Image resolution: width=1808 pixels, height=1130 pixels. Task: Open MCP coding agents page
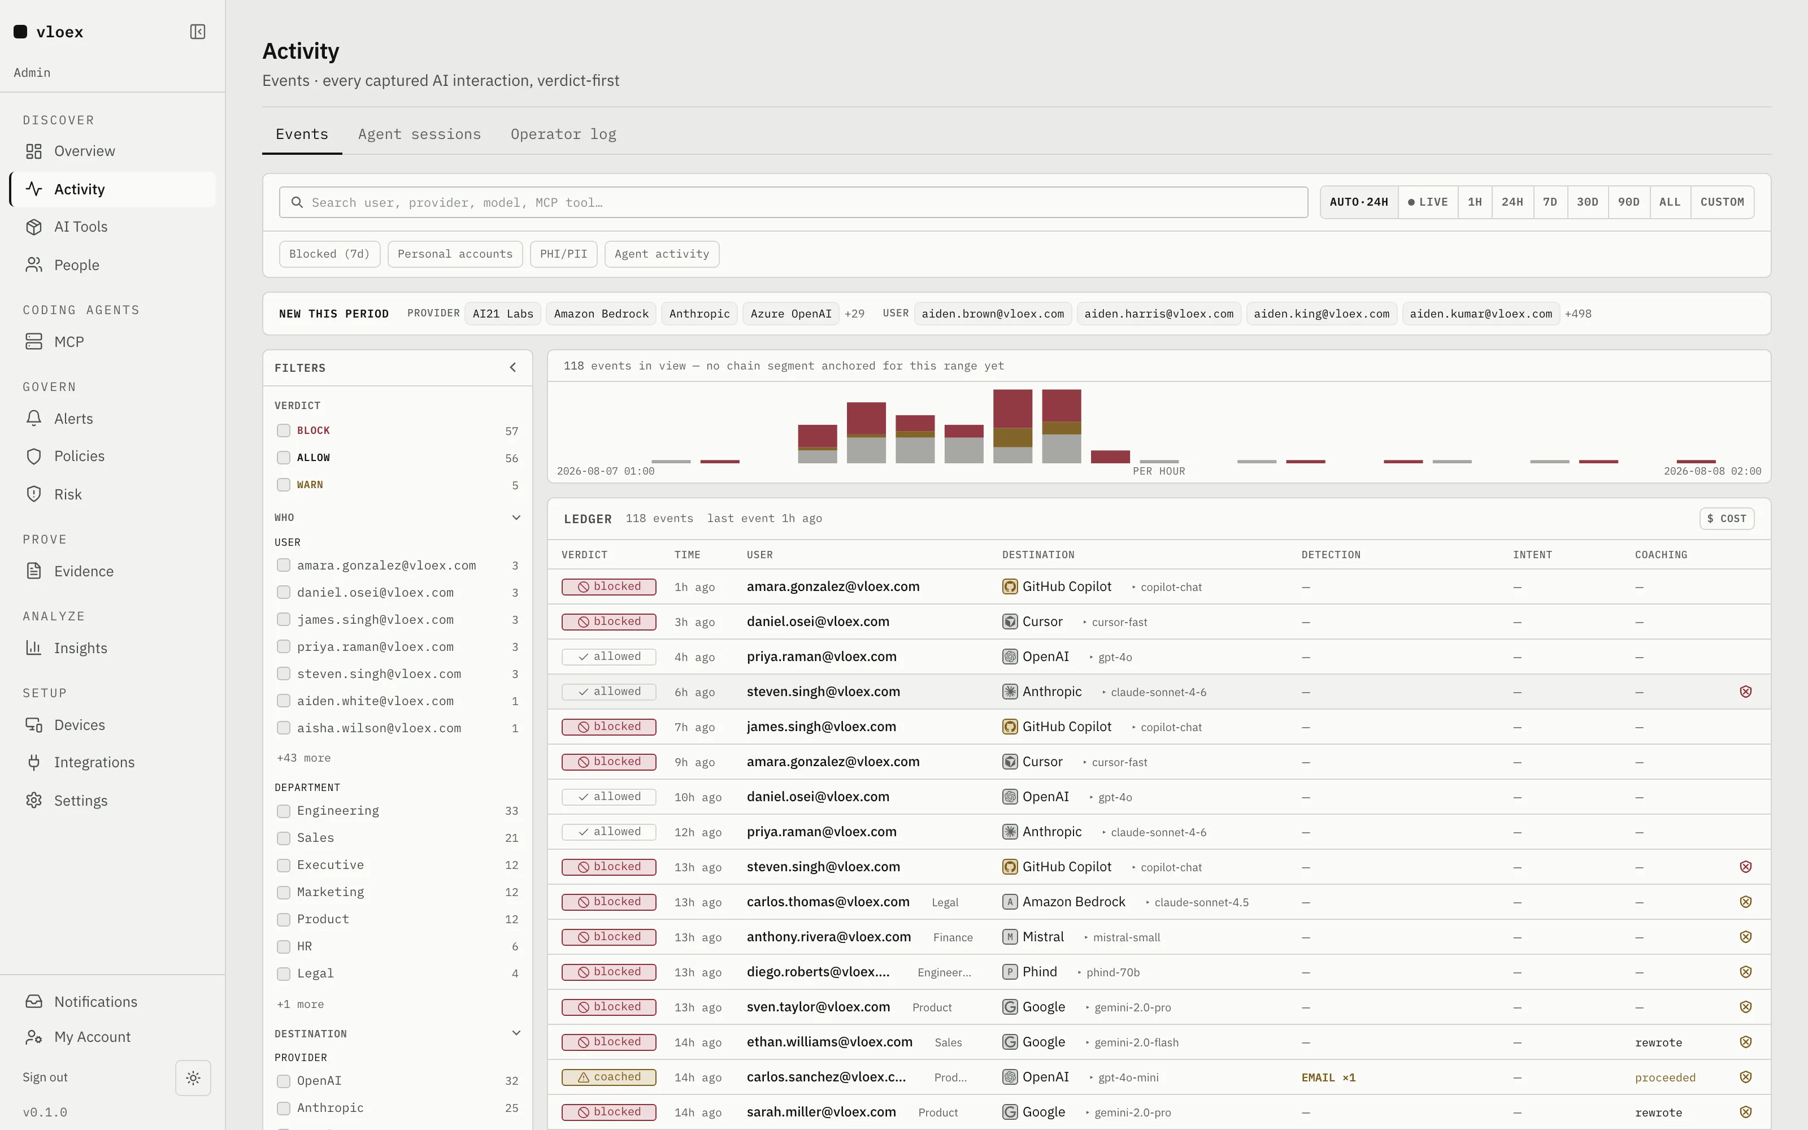click(x=113, y=341)
